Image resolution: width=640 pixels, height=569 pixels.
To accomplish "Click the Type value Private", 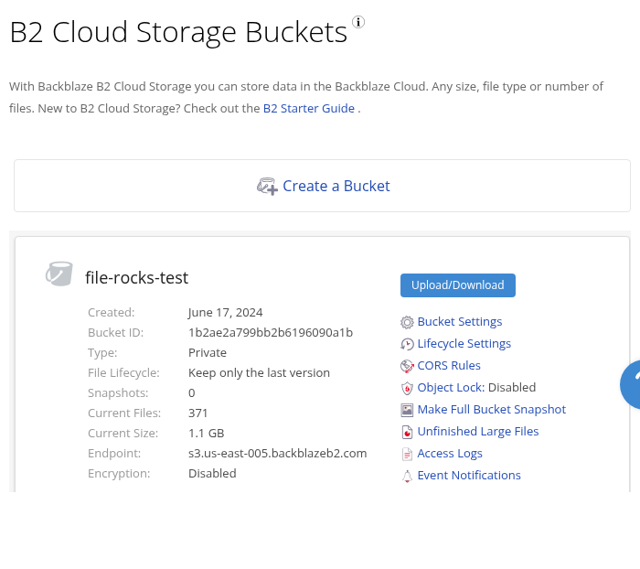I will [208, 352].
